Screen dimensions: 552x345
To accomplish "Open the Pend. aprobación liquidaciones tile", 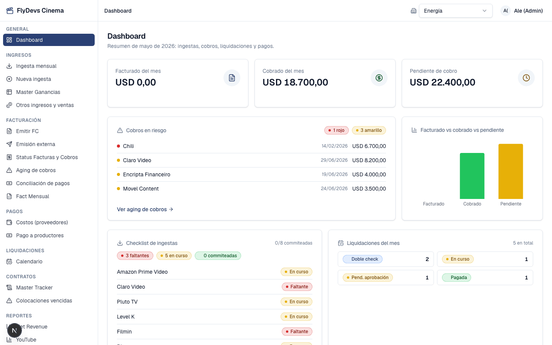I will [x=386, y=278].
